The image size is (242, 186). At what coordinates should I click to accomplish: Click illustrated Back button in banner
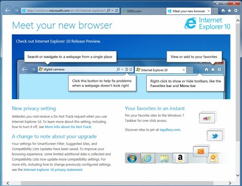(x=24, y=69)
